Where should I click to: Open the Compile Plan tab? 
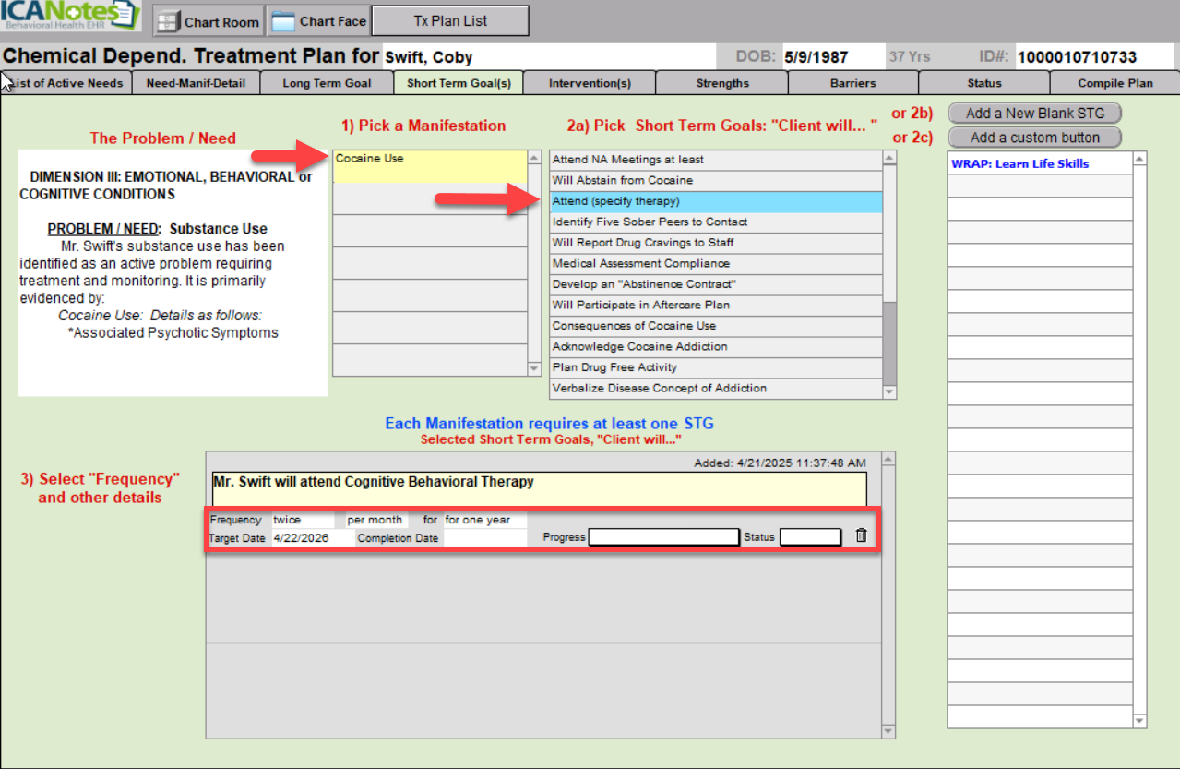1114,83
